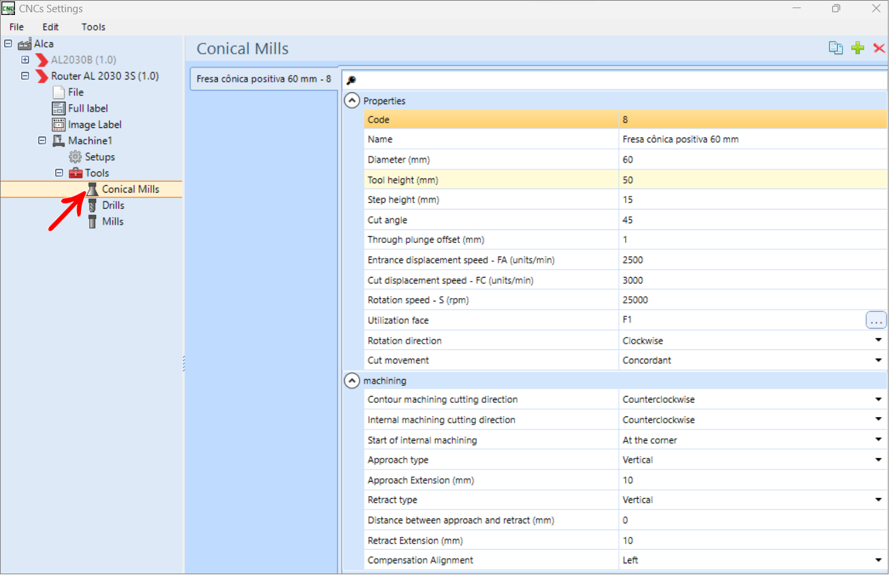The width and height of the screenshot is (892, 577).
Task: Open the Tools menu
Action: click(x=93, y=27)
